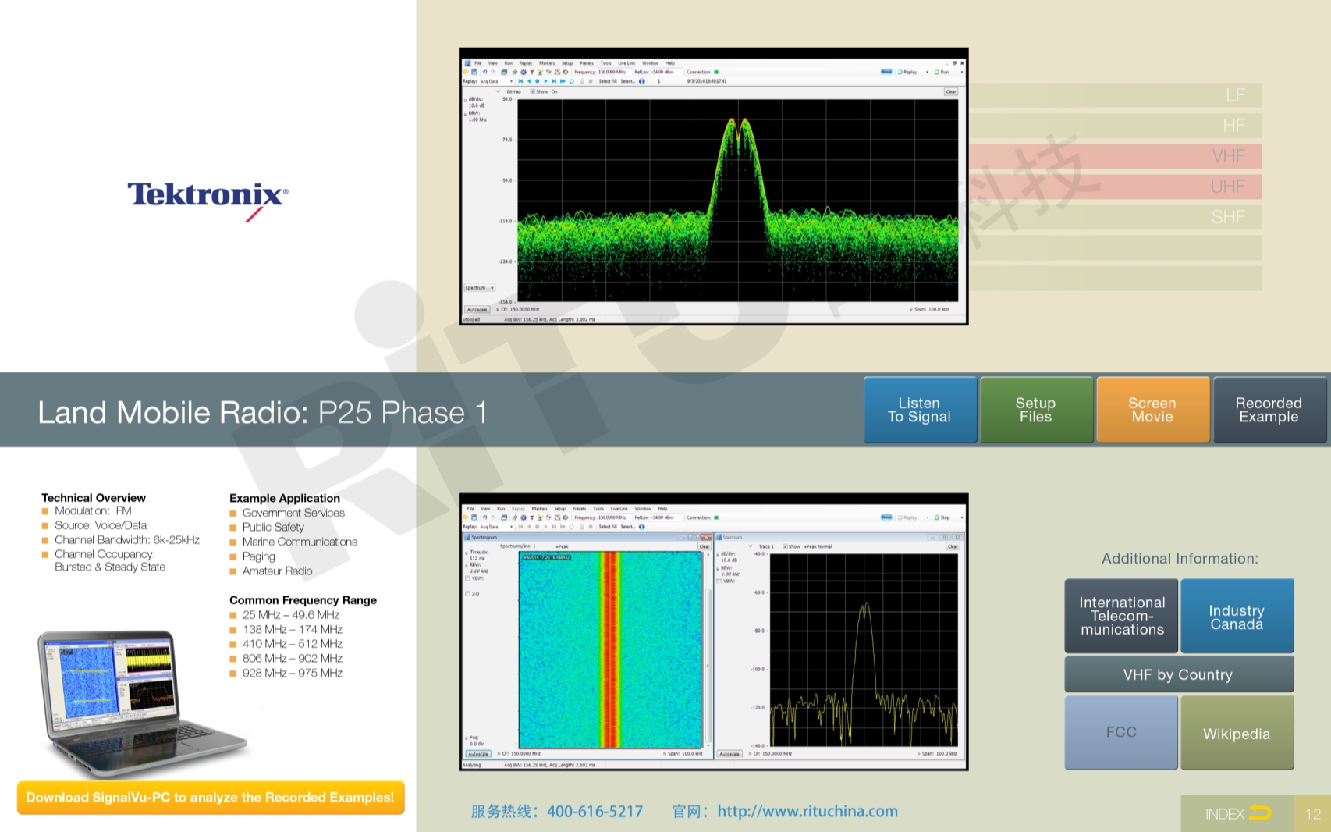Image resolution: width=1331 pixels, height=832 pixels.
Task: Play the Screen Movie
Action: [x=1152, y=410]
